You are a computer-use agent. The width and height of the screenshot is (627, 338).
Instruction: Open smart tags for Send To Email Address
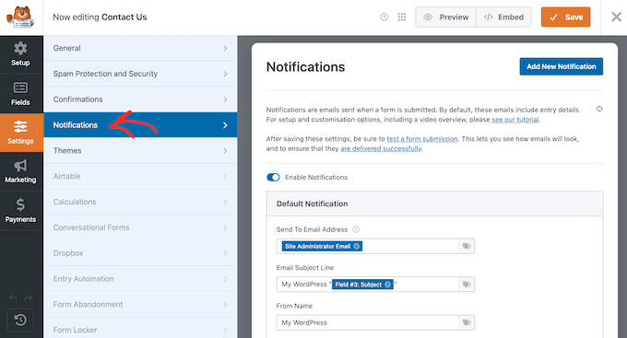(x=467, y=246)
